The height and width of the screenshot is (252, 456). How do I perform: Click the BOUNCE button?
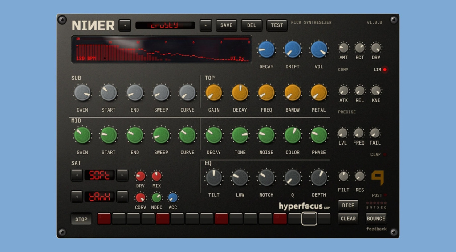(376, 219)
